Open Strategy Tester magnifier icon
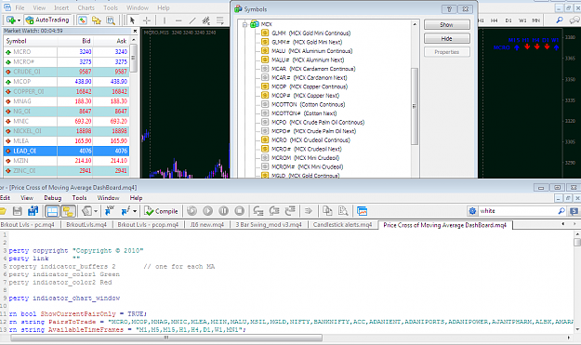Image resolution: width=581 pixels, height=345 pixels. [x=111, y=20]
